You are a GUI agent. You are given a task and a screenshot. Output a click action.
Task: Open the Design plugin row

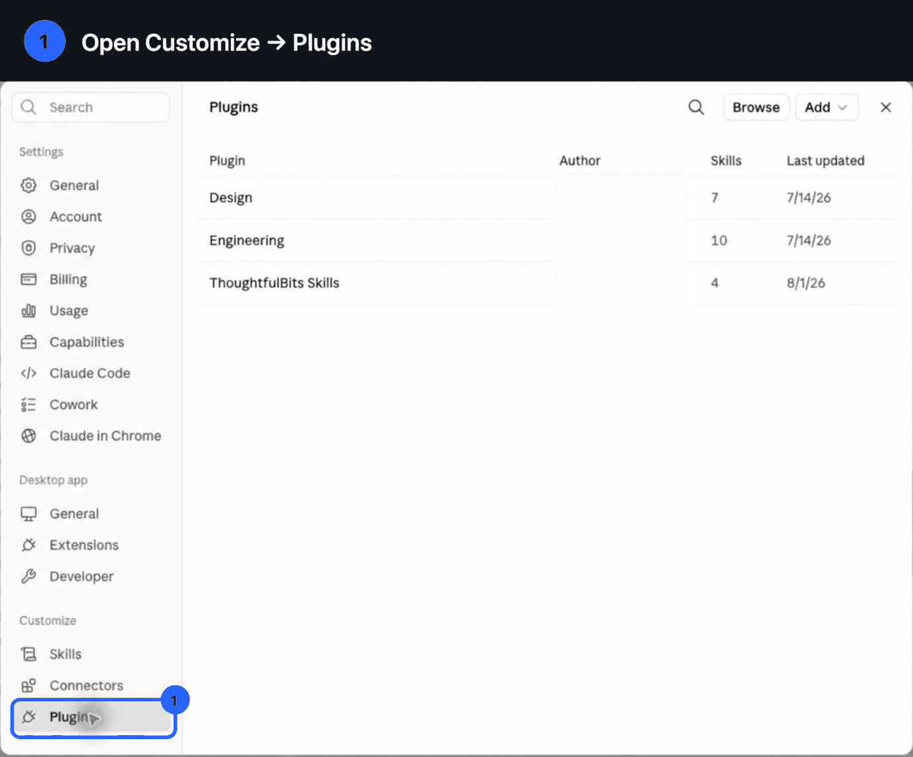coord(547,198)
